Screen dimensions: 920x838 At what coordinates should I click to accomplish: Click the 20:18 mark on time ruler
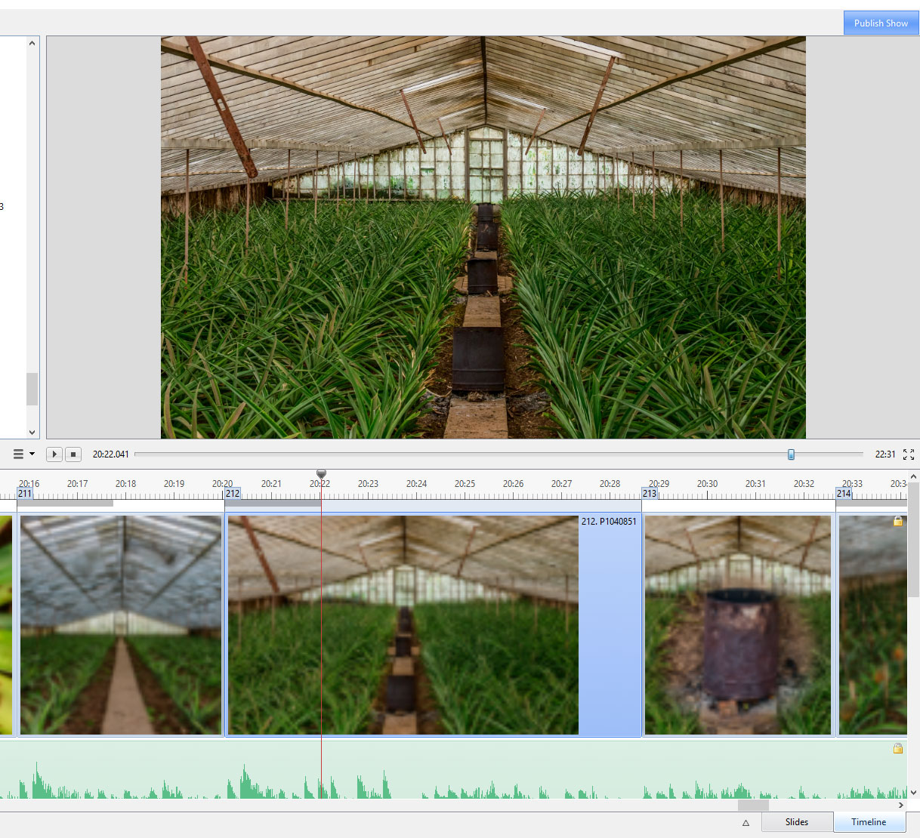pos(125,484)
